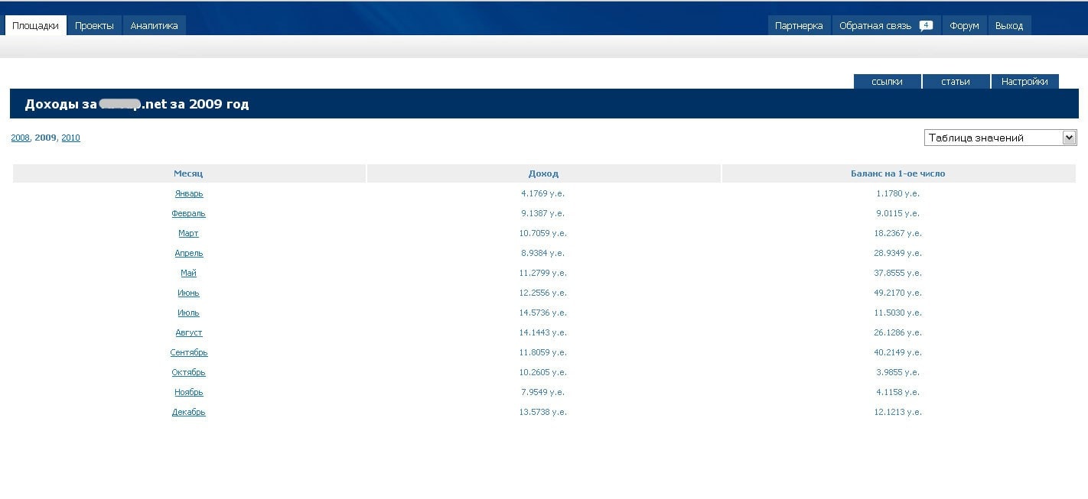
Task: Select balance value 3.9855 у.е.
Action: (x=898, y=372)
